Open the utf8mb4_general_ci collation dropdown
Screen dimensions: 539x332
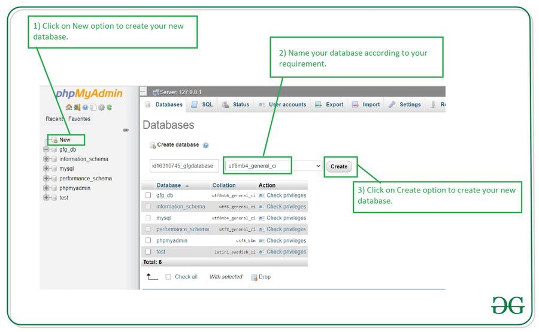point(273,166)
